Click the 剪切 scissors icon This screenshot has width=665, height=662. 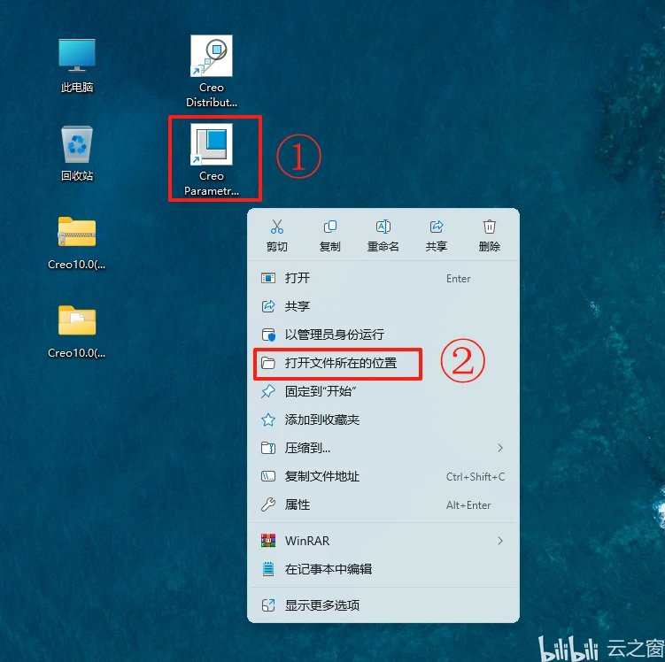[277, 227]
